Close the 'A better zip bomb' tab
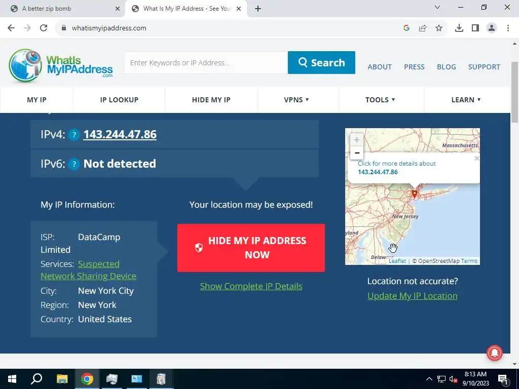519x389 pixels. [118, 9]
